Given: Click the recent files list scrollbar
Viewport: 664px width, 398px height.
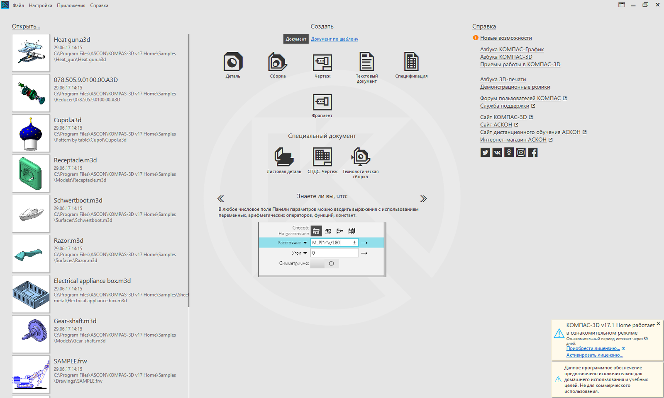Looking at the screenshot, I should 189,170.
